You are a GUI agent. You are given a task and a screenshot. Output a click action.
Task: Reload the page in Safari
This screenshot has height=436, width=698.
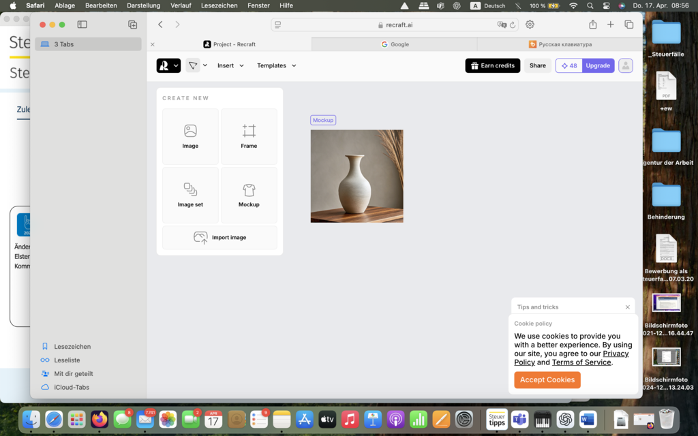pos(513,25)
